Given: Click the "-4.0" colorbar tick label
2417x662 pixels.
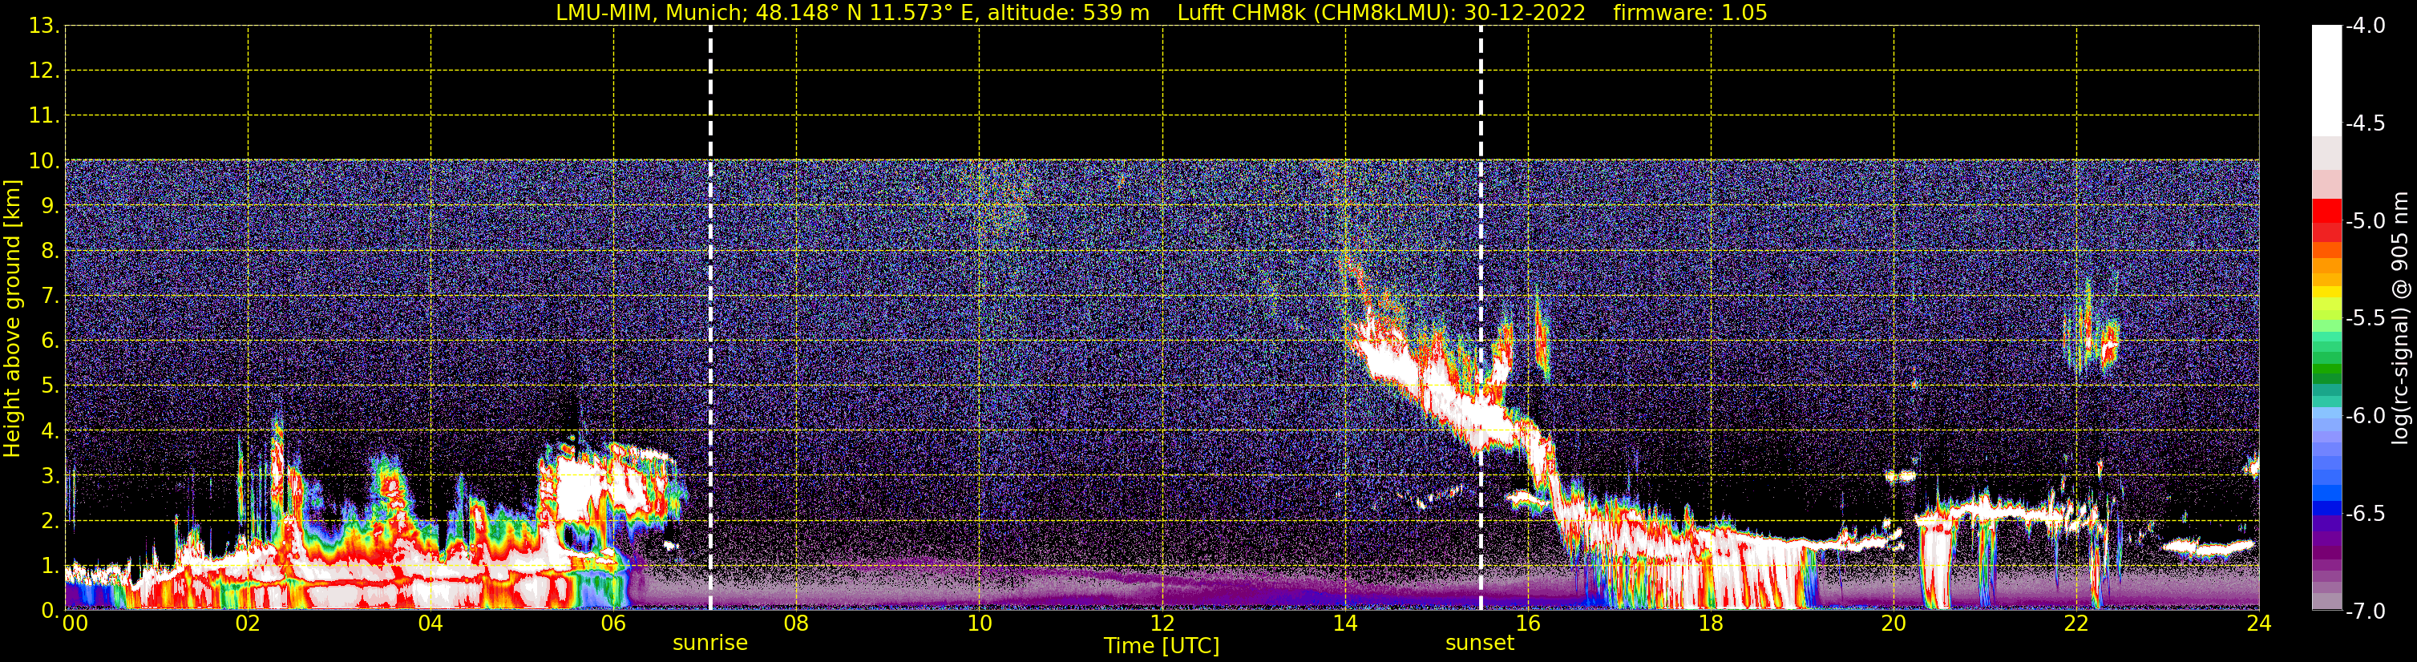Looking at the screenshot, I should tap(2366, 26).
